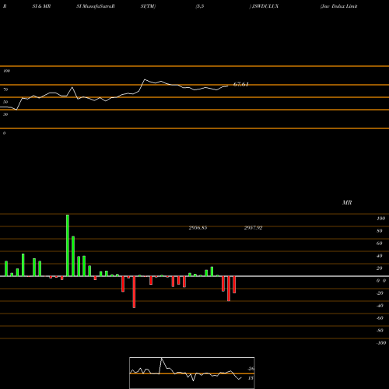389x389 pixels.
Task: Click the MR panel title
Action: point(347,202)
